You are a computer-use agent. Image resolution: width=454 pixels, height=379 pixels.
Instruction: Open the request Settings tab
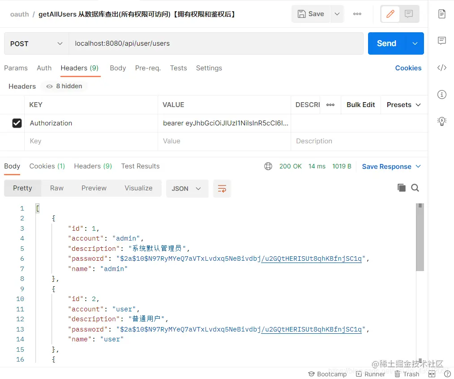209,68
